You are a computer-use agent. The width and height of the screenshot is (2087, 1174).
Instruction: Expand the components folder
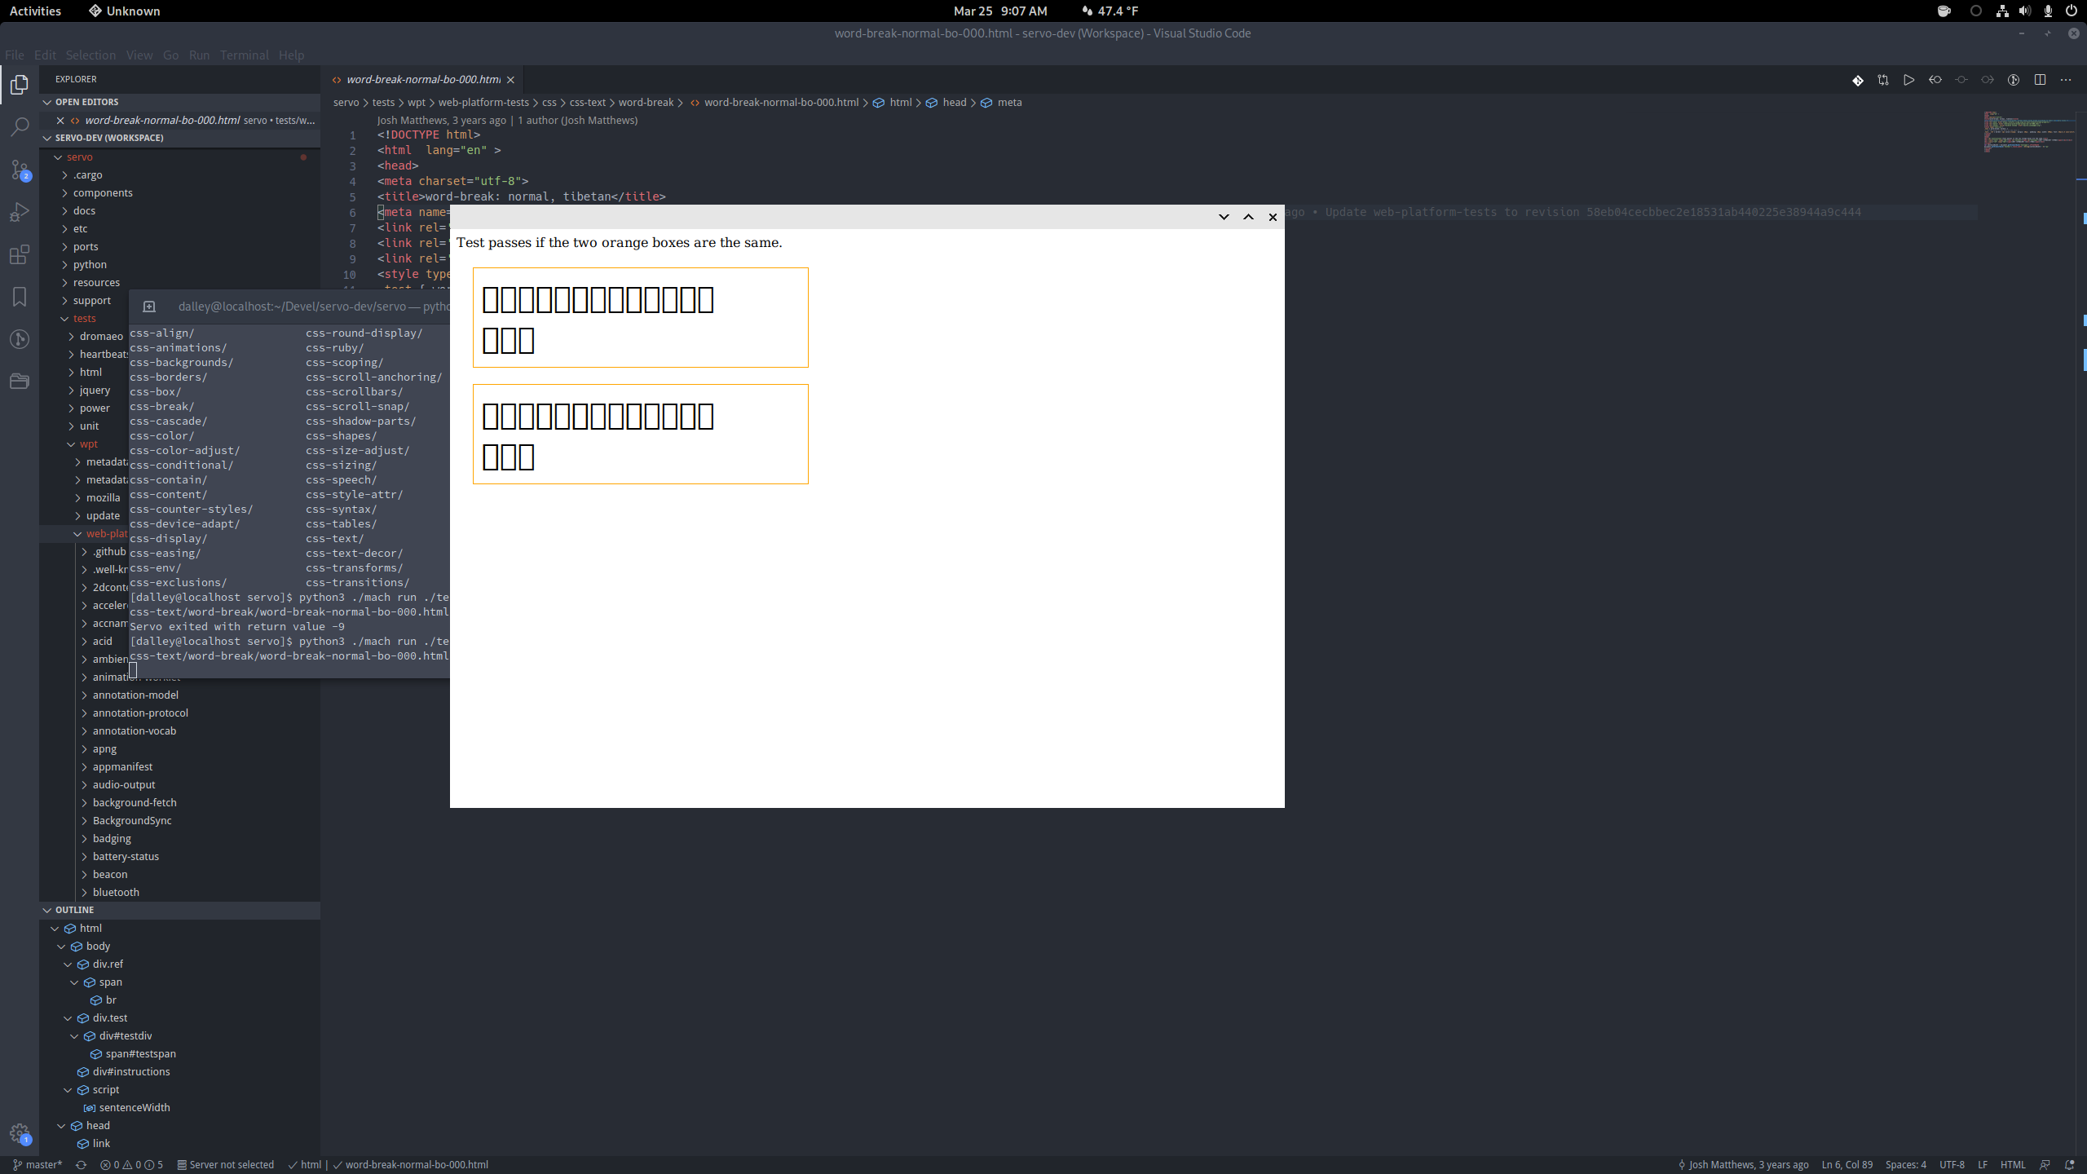tap(103, 193)
